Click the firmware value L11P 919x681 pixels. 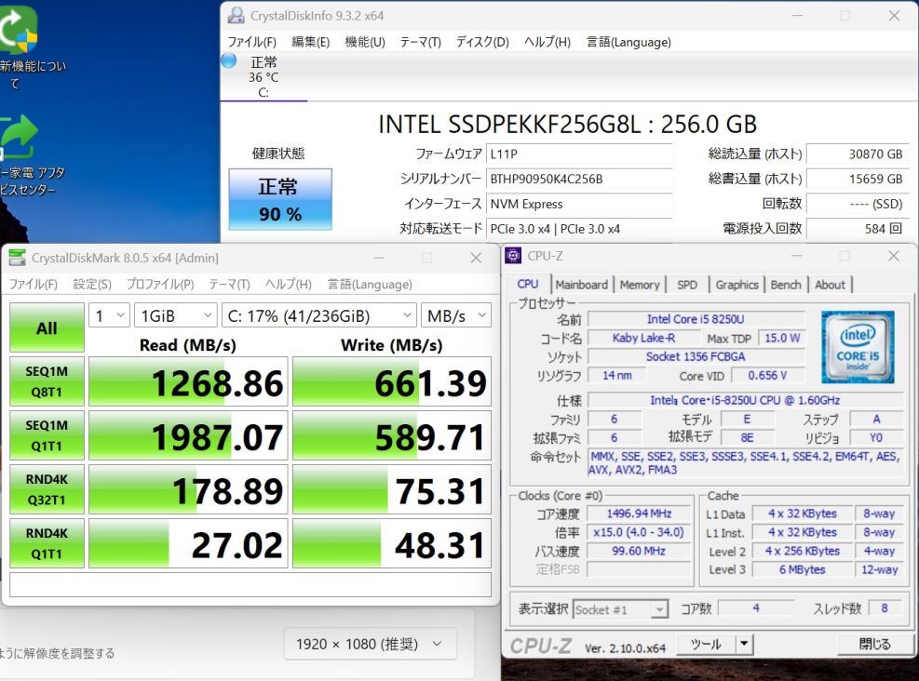tap(579, 154)
